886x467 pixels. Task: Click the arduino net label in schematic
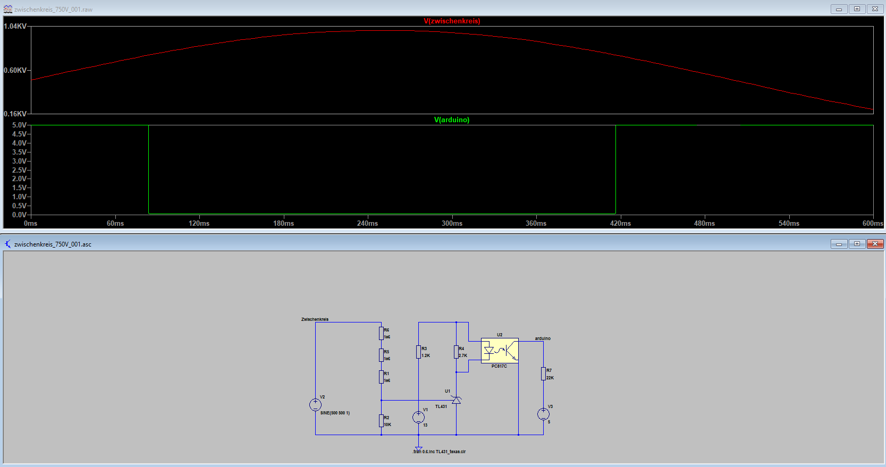tap(543, 338)
